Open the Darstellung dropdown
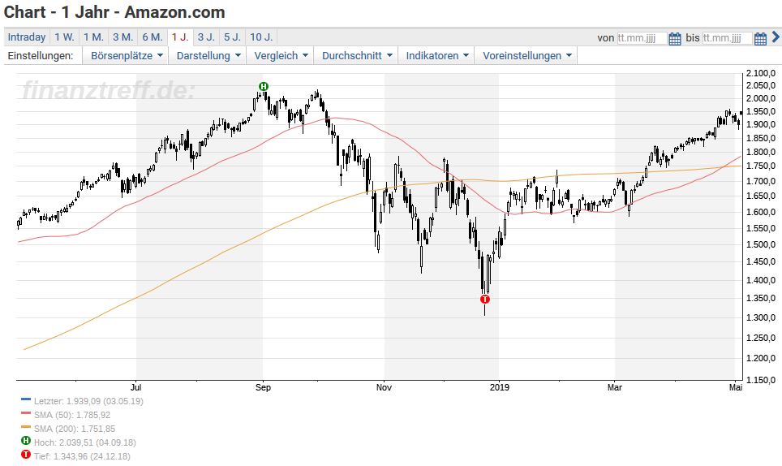This screenshot has height=466, width=782. 208,56
